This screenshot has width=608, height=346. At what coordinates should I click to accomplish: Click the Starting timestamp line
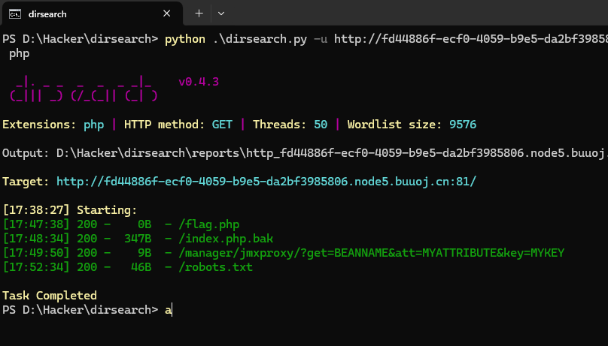[x=70, y=209]
